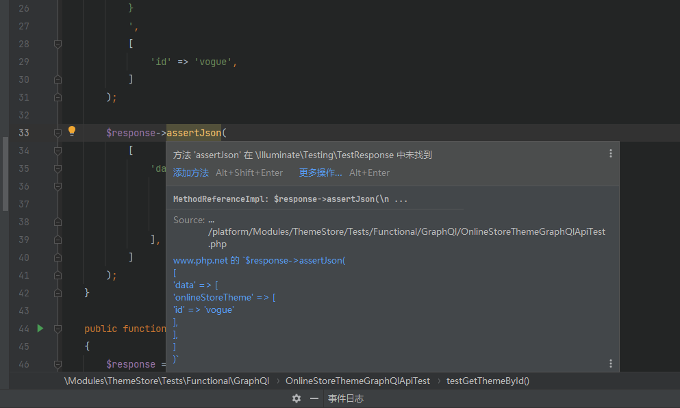
Task: Collapse function at line 44 fold marker
Action: click(58, 329)
